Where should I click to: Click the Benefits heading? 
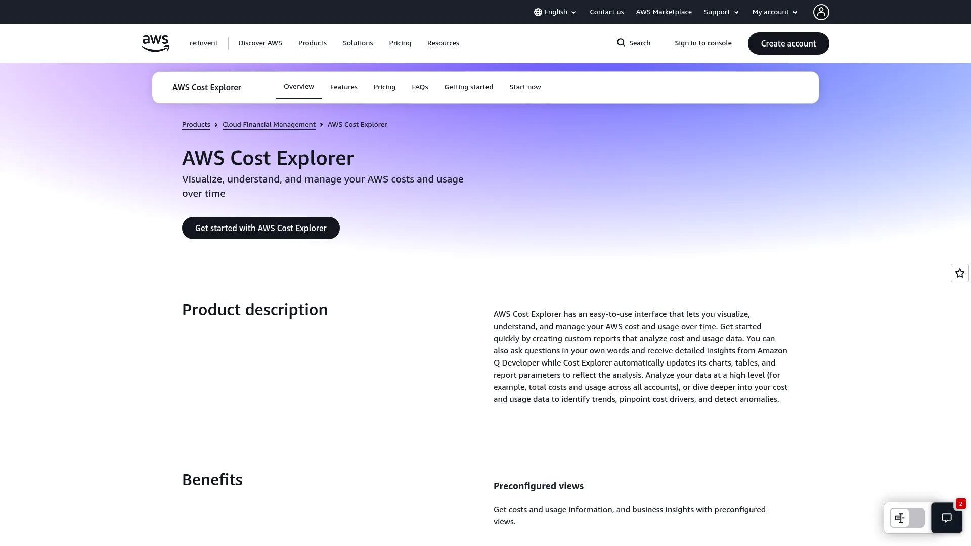pos(212,480)
